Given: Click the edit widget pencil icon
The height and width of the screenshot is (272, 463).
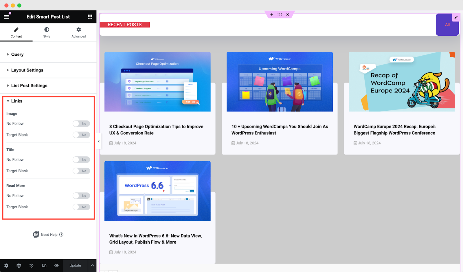Looking at the screenshot, I should click(456, 17).
